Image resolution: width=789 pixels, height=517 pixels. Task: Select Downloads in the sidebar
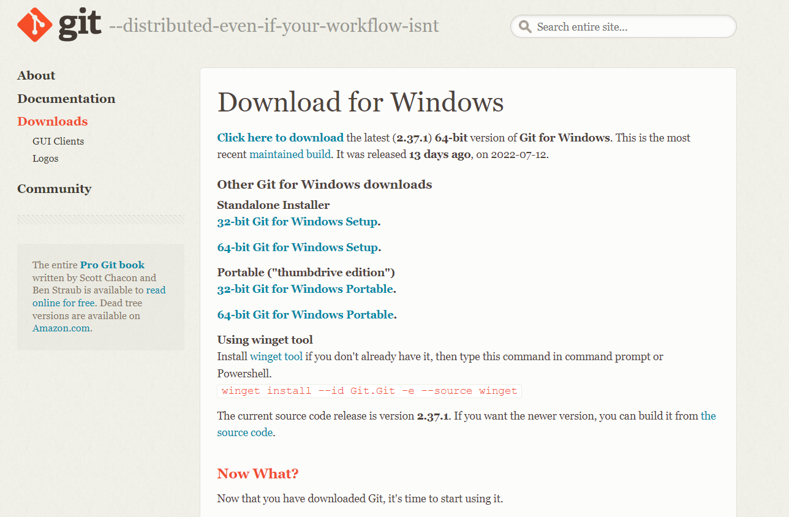point(53,121)
